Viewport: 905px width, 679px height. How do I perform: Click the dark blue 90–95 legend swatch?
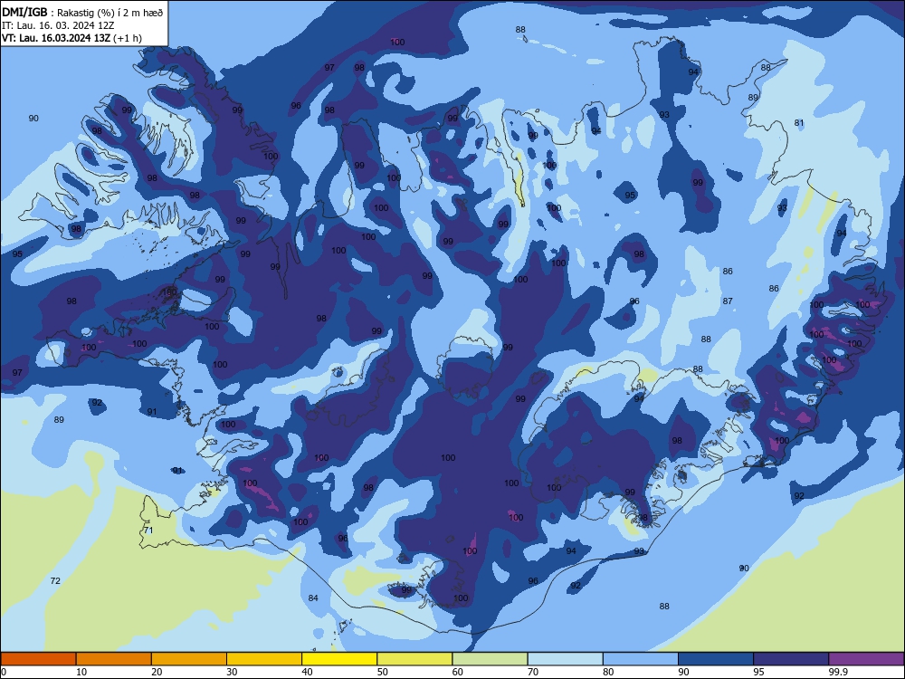coord(716,659)
